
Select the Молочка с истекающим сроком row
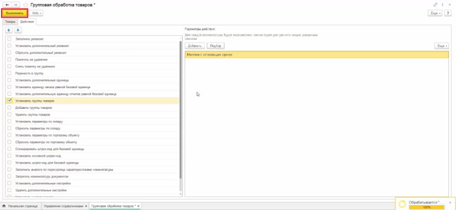317,55
